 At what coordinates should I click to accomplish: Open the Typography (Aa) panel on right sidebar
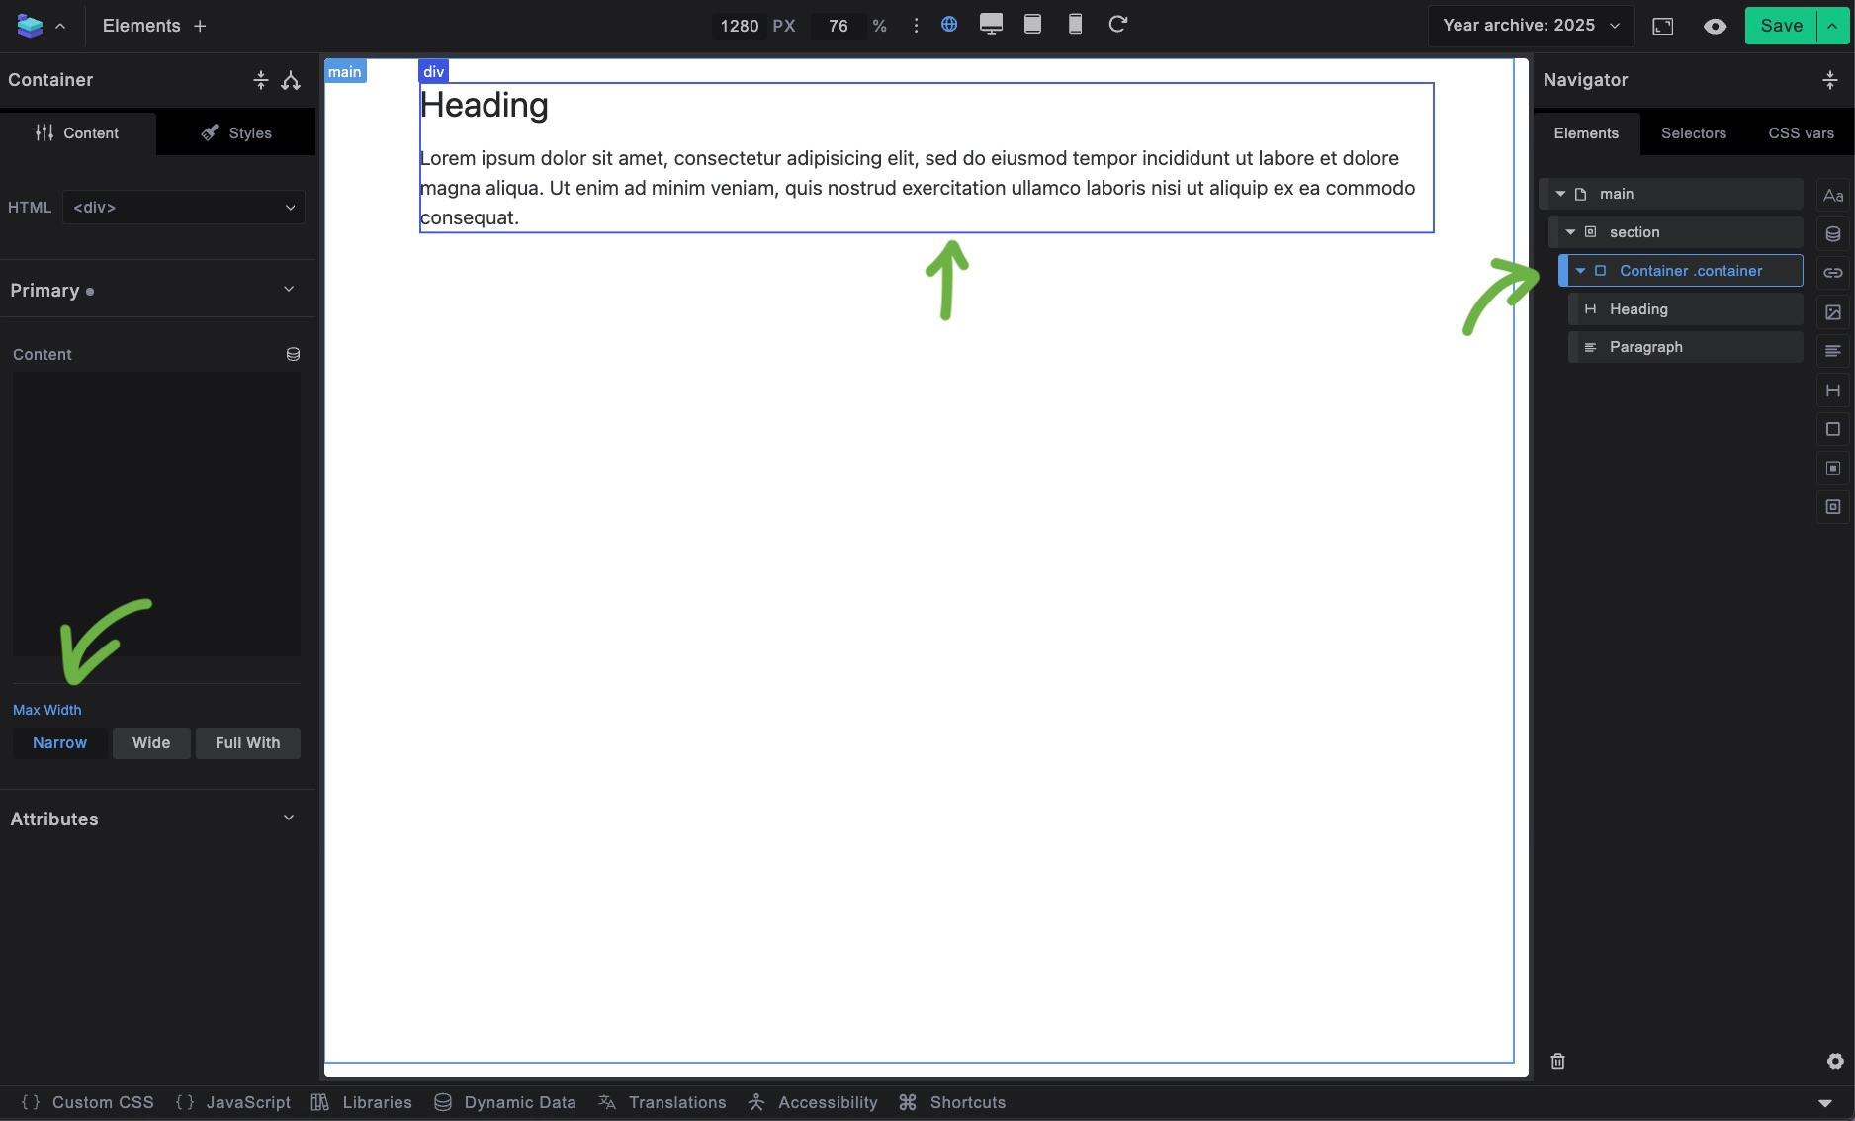coord(1833,195)
